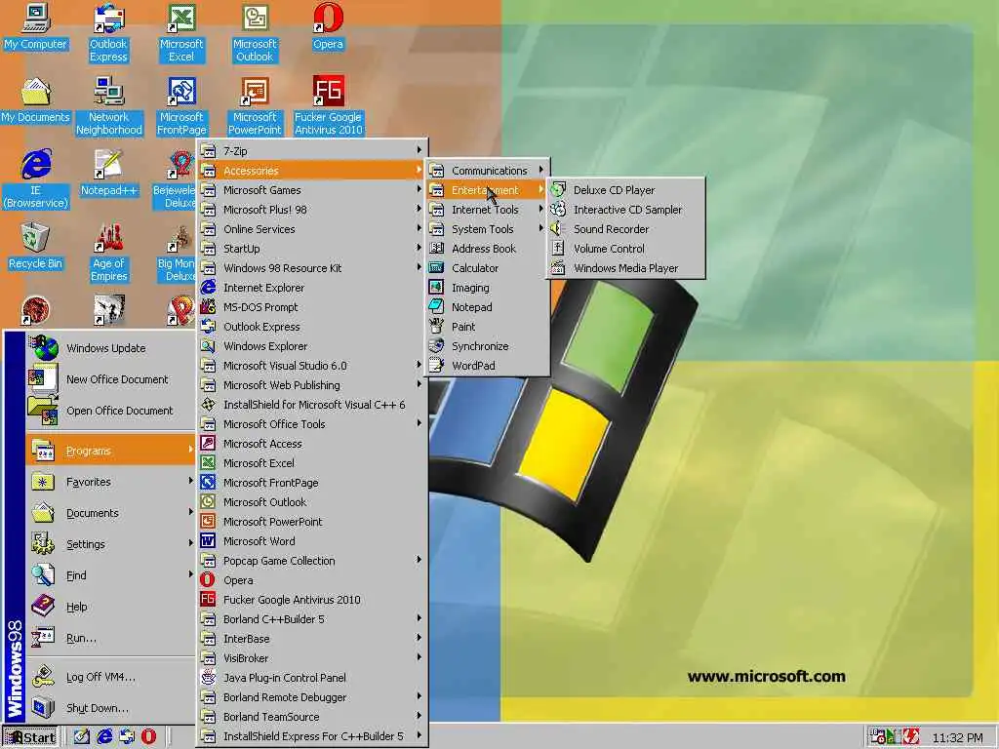Open Windows Update from Start menu

coord(110,348)
